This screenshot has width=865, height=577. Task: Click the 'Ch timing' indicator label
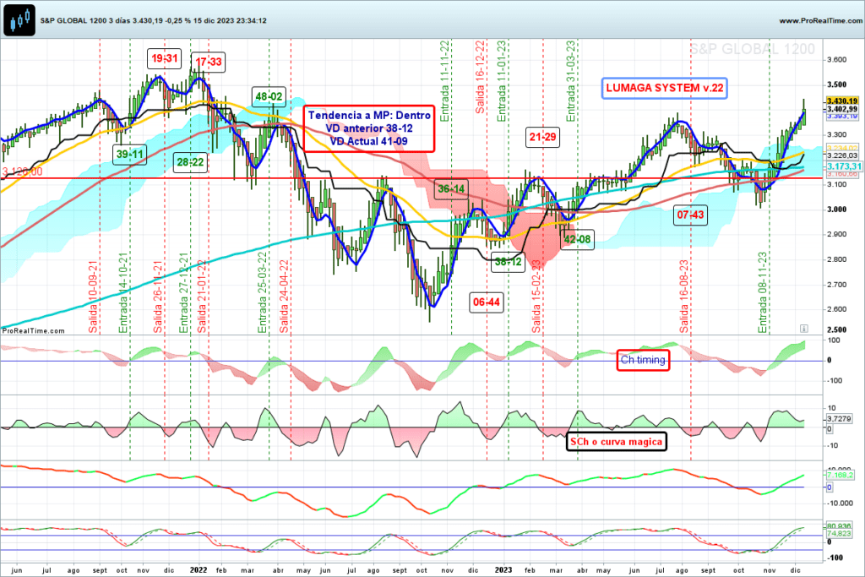643,360
